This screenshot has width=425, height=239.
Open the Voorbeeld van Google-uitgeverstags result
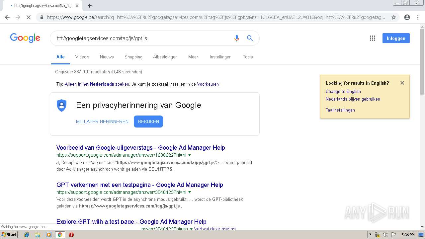(x=141, y=148)
